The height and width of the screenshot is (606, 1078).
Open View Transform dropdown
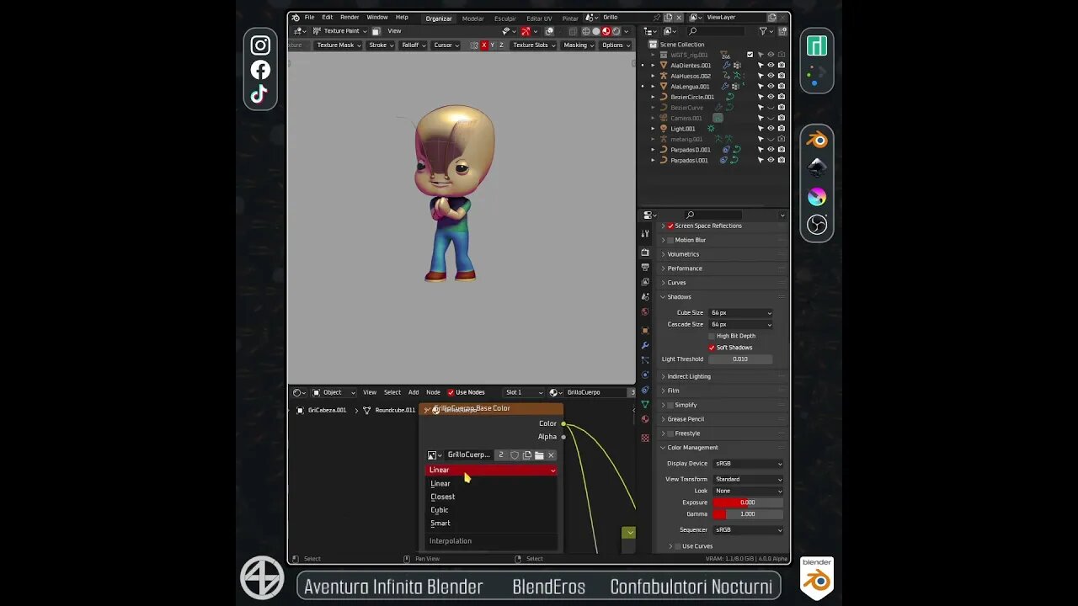pos(748,479)
